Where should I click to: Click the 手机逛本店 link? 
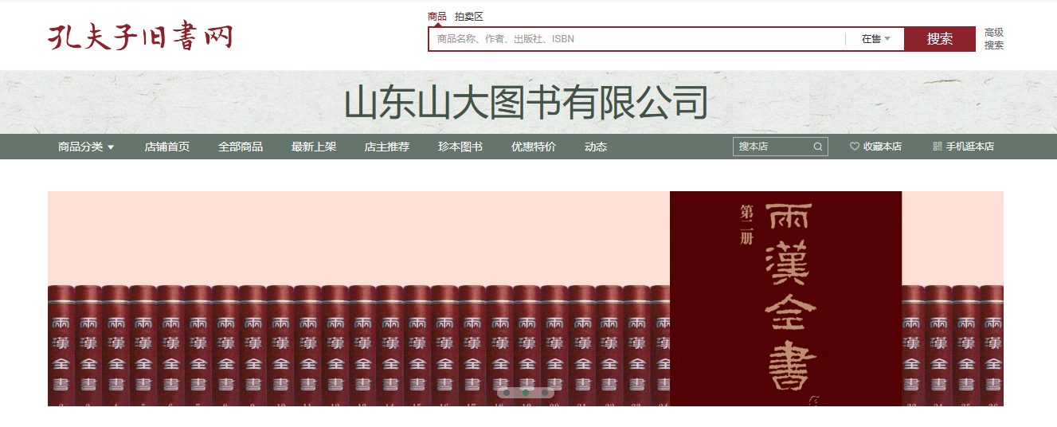click(970, 147)
